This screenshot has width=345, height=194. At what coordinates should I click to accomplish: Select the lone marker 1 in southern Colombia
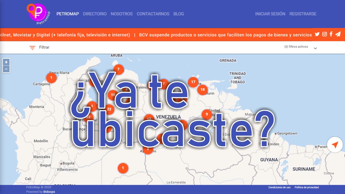123,168
